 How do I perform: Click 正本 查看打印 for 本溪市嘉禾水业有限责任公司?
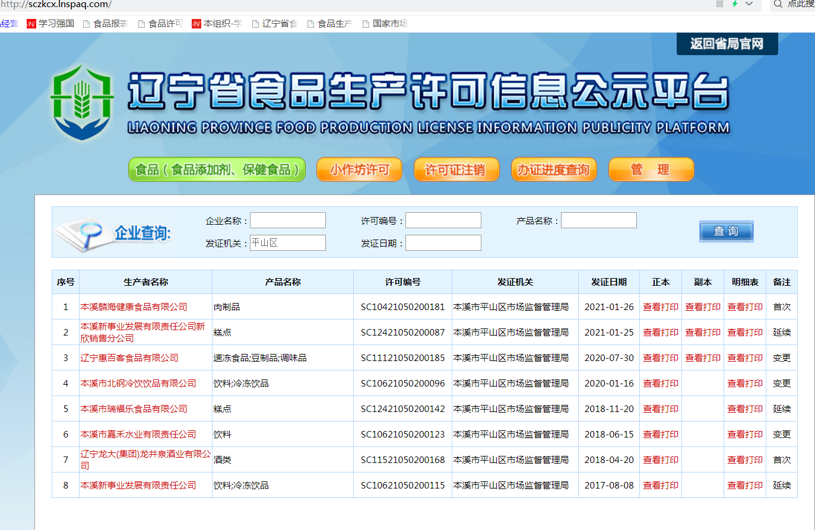point(661,435)
